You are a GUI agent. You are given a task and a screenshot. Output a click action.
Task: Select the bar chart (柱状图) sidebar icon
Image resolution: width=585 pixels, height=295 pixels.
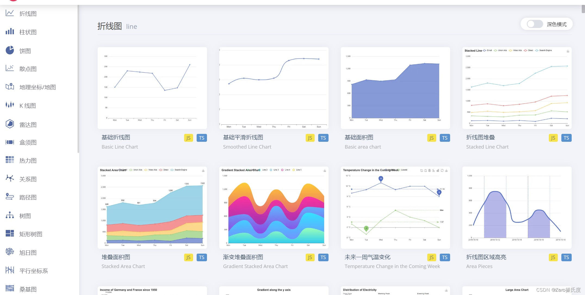pyautogui.click(x=10, y=32)
